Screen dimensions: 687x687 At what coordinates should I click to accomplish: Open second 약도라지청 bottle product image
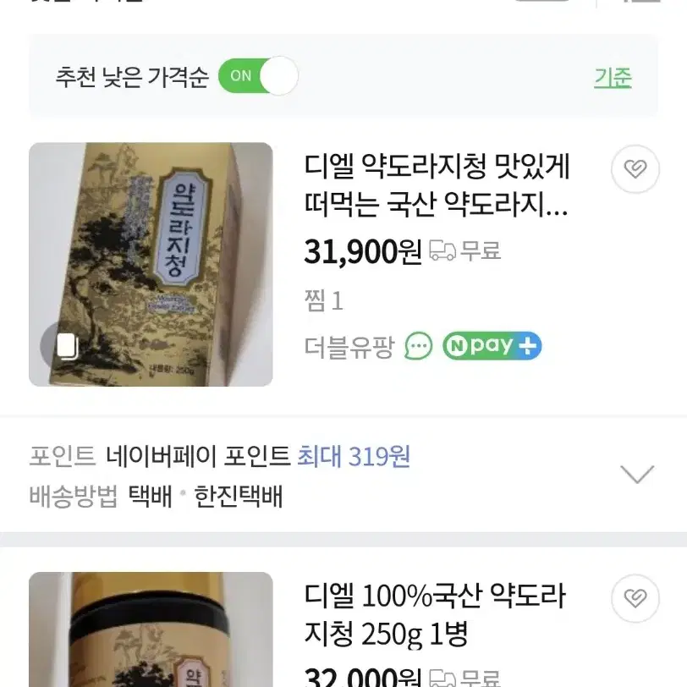(x=151, y=629)
